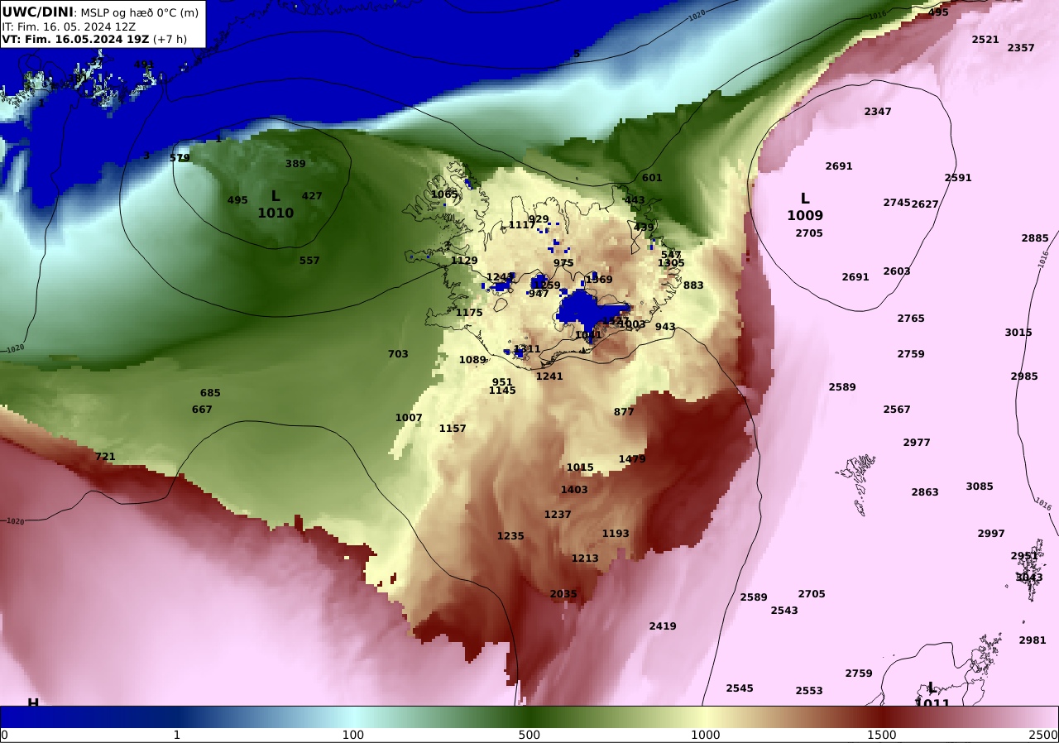Click the value 1065 over the Westfjords

[x=444, y=194]
